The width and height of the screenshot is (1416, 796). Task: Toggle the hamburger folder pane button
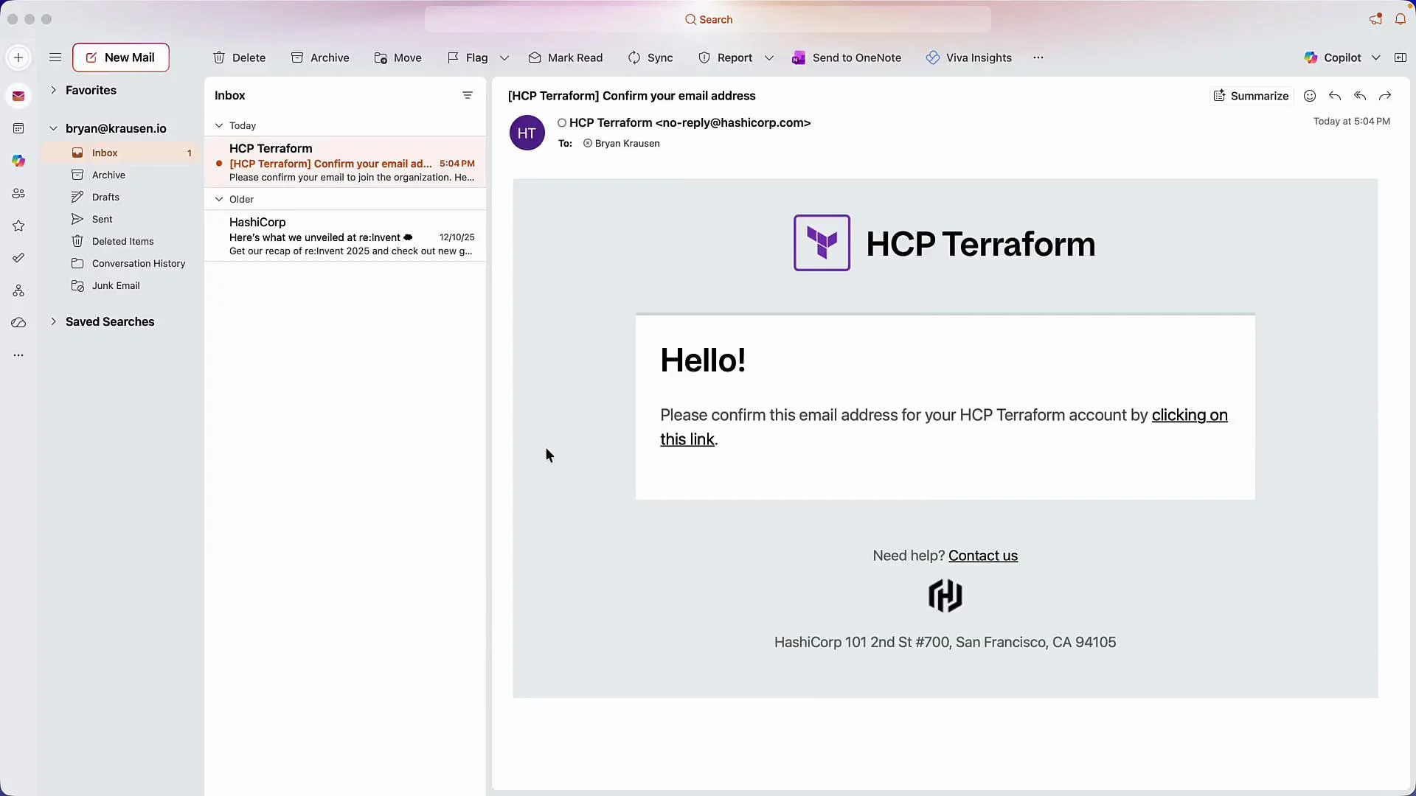[55, 57]
